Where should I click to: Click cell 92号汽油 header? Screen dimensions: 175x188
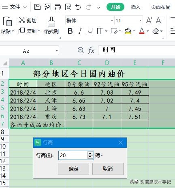tap(107, 84)
